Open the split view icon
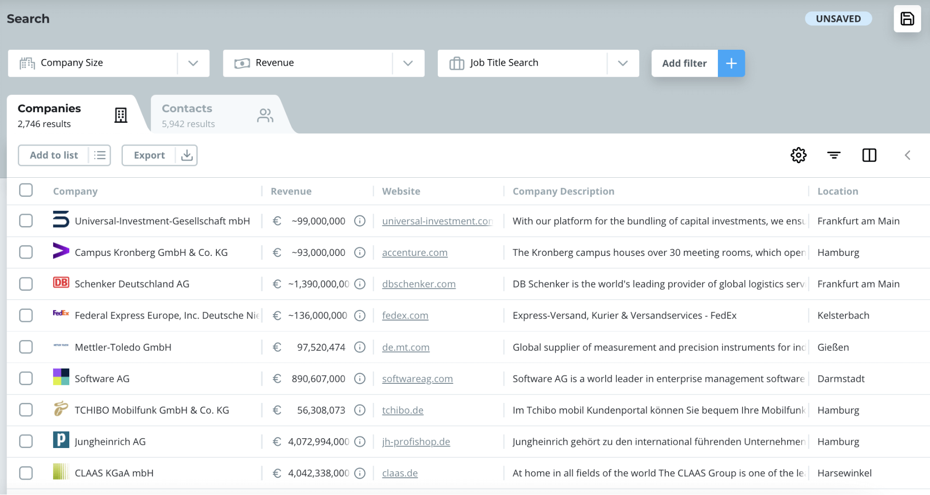 click(869, 155)
